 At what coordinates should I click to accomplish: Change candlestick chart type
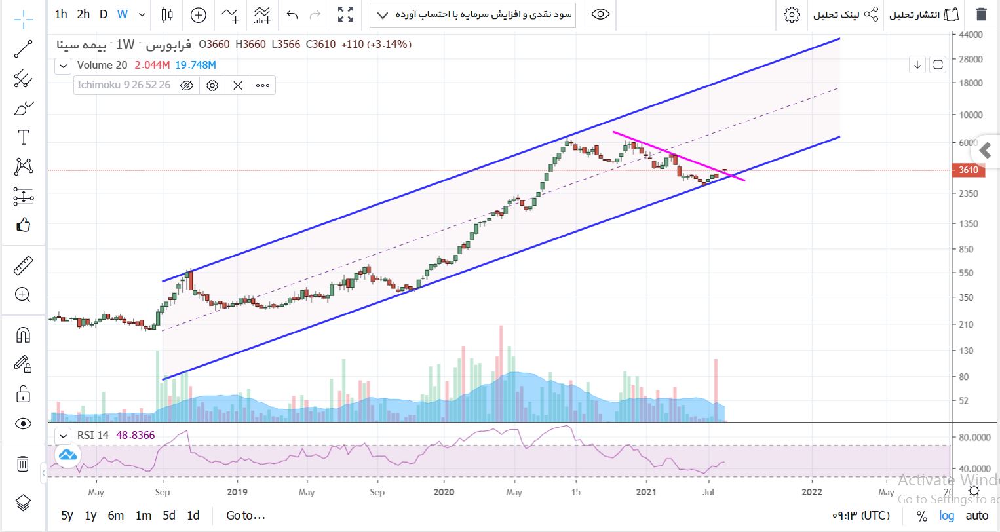point(167,14)
